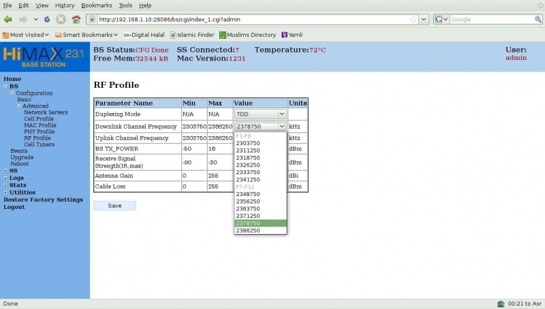Viewport: 545px width, 309px height.
Task: Click the Google search engine icon
Action: point(439,19)
